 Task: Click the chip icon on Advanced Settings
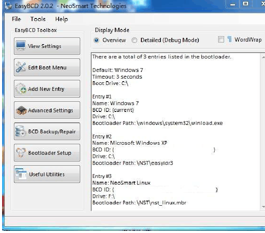pyautogui.click(x=21, y=110)
